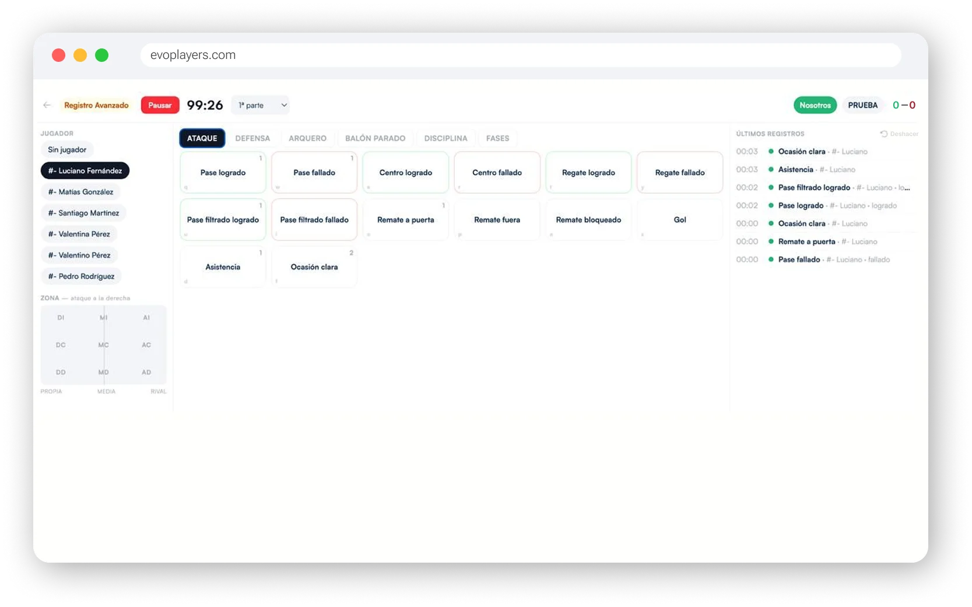Select the PRUEBA rival team

tap(862, 105)
